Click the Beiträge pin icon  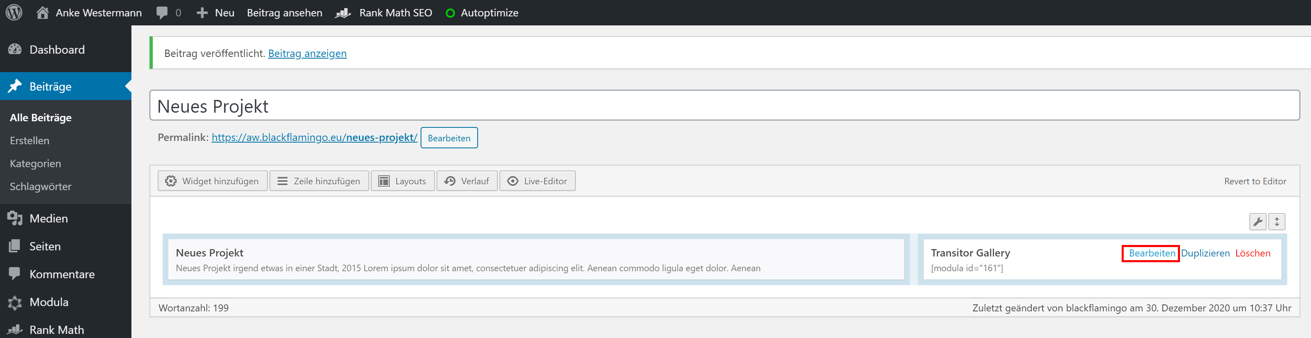(x=15, y=86)
